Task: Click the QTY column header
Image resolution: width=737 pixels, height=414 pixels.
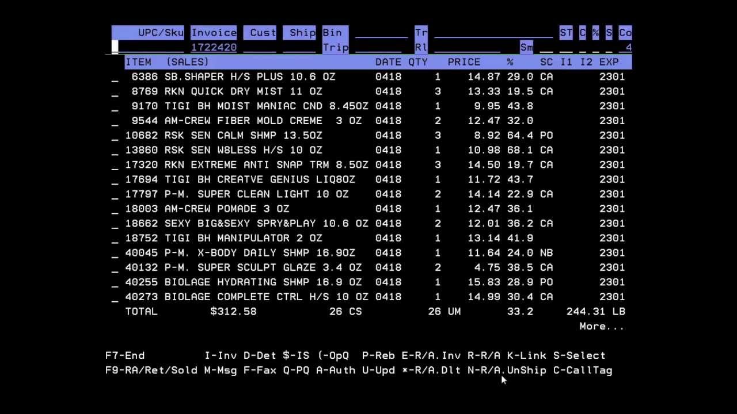Action: 418,62
